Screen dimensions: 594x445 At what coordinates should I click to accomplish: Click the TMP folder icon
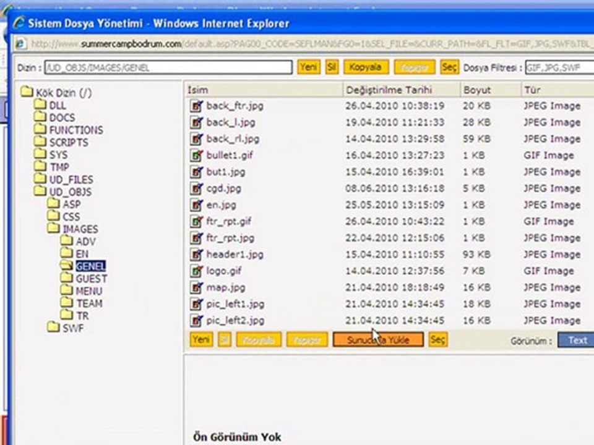pyautogui.click(x=40, y=166)
